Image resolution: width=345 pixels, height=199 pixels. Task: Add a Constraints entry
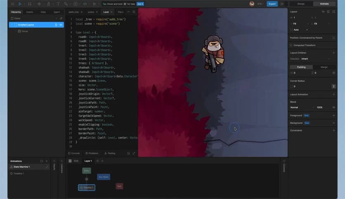click(x=333, y=130)
